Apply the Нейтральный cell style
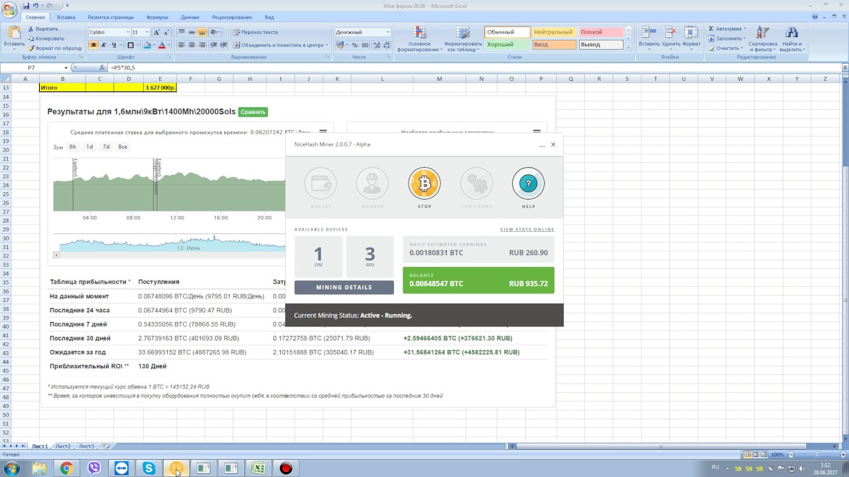Viewport: 849px width, 477px height. [x=555, y=32]
